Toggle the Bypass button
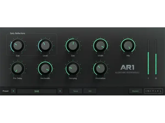This screenshot has height=123, width=165. (x=135, y=91)
